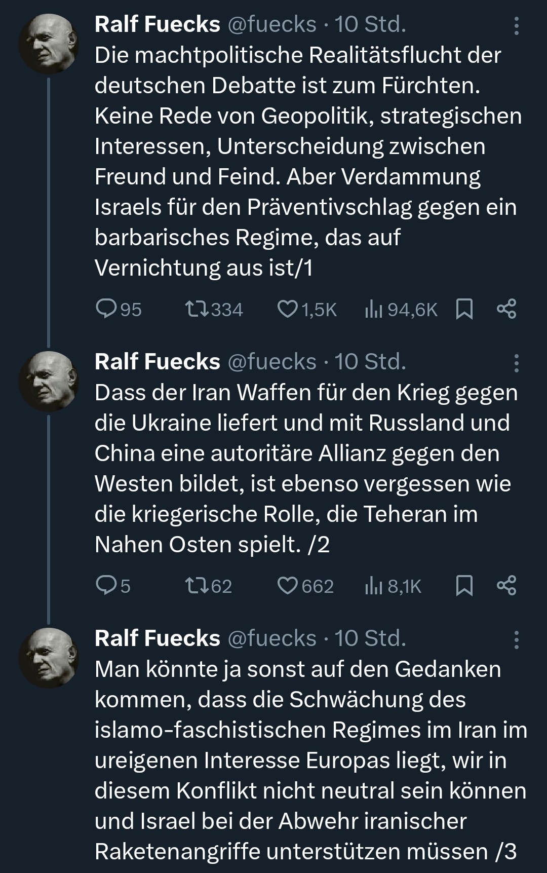547x873 pixels.
Task: Bookmark the first tweet about Realitätsflucht
Action: point(464,309)
